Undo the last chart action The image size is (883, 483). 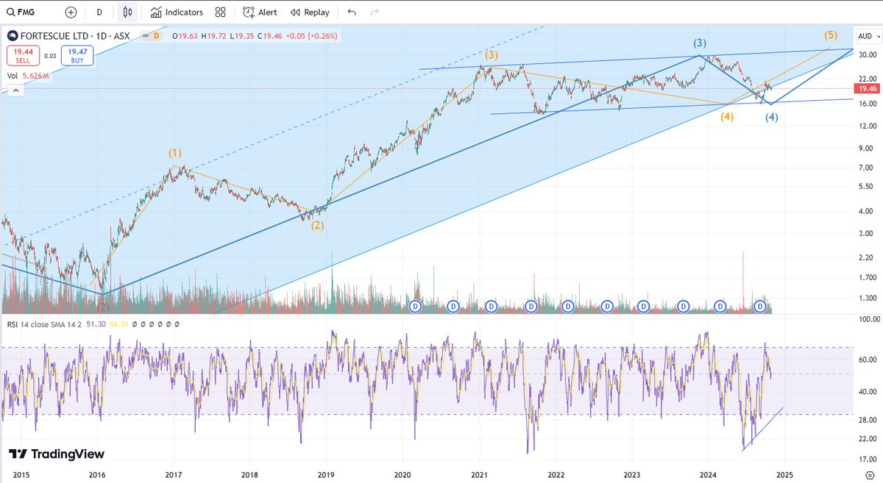pyautogui.click(x=352, y=12)
